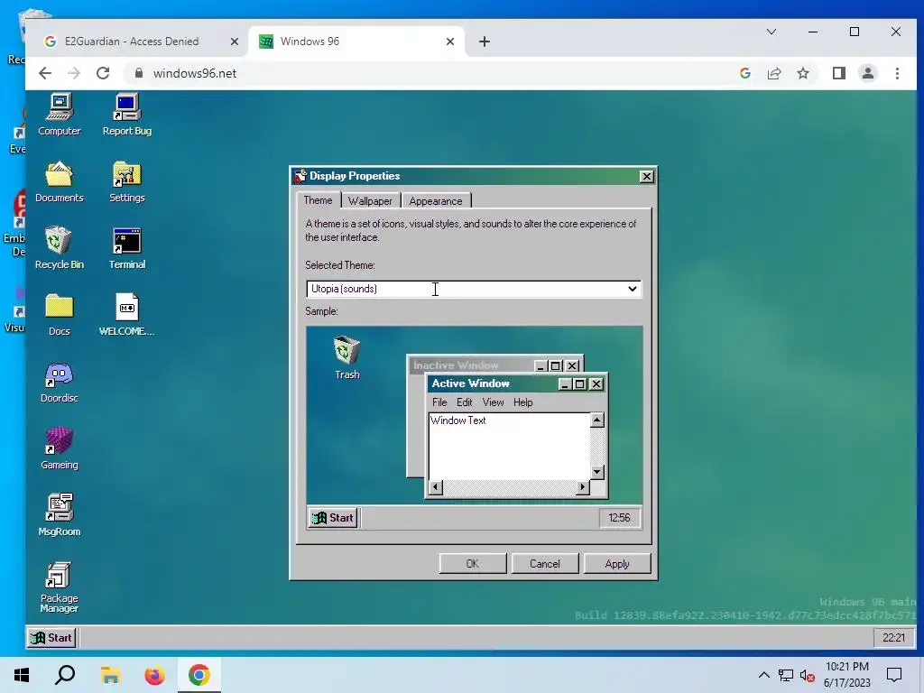
Task: Show hidden system tray icons
Action: click(x=763, y=675)
